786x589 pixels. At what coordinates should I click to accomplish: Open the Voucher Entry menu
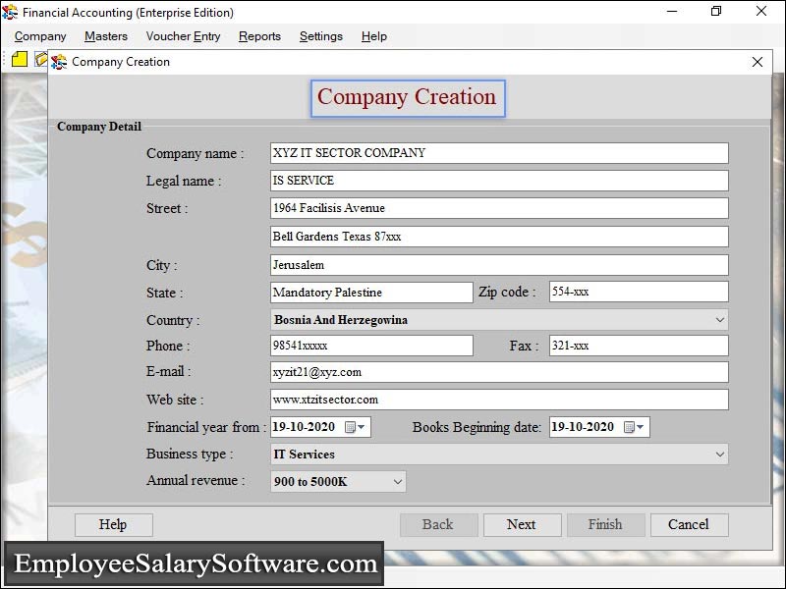pyautogui.click(x=183, y=36)
